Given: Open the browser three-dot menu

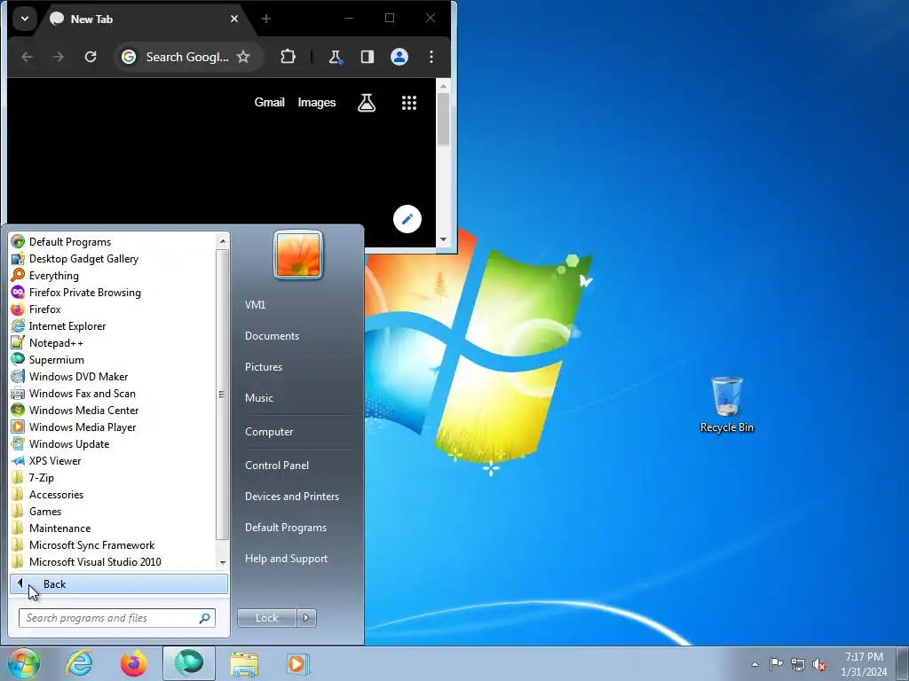Looking at the screenshot, I should coord(431,57).
